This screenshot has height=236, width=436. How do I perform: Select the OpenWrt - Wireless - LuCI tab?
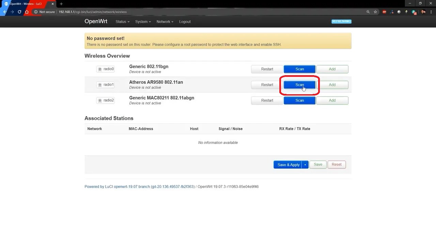pos(29,4)
